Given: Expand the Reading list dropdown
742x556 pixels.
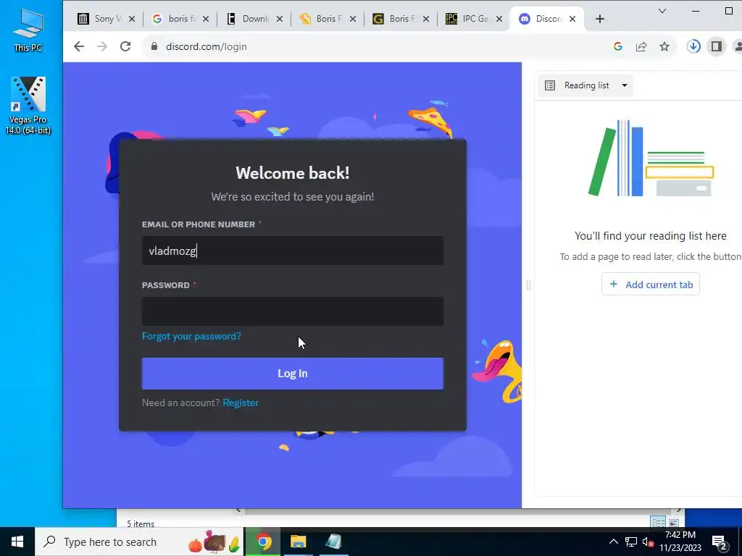Looking at the screenshot, I should coord(585,85).
